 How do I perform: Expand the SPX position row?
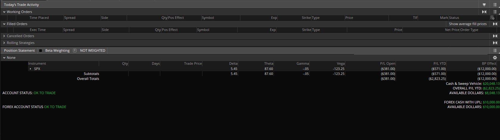coord(30,69)
